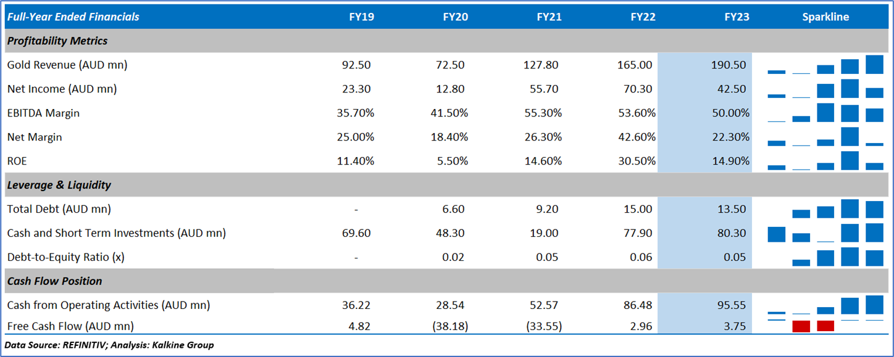The height and width of the screenshot is (357, 894).
Task: Select the Full-Year Ended Financials header cell
Action: tap(73, 17)
